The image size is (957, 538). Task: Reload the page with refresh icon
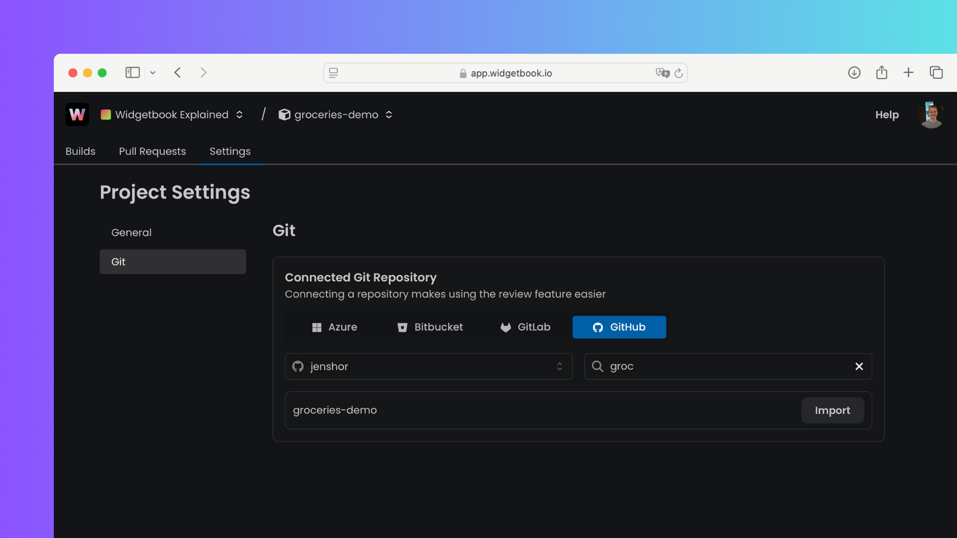click(678, 73)
